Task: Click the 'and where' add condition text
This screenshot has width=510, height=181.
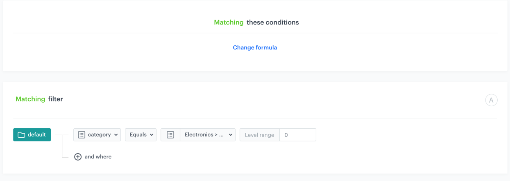Action: click(98, 157)
